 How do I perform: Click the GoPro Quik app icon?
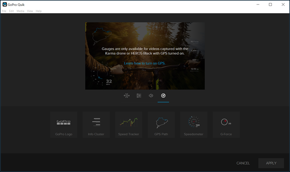[x=5, y=4]
